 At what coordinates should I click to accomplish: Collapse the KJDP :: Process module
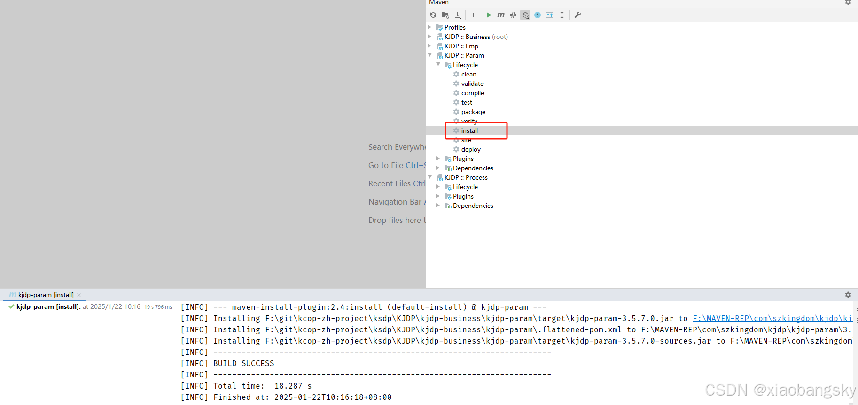click(429, 177)
